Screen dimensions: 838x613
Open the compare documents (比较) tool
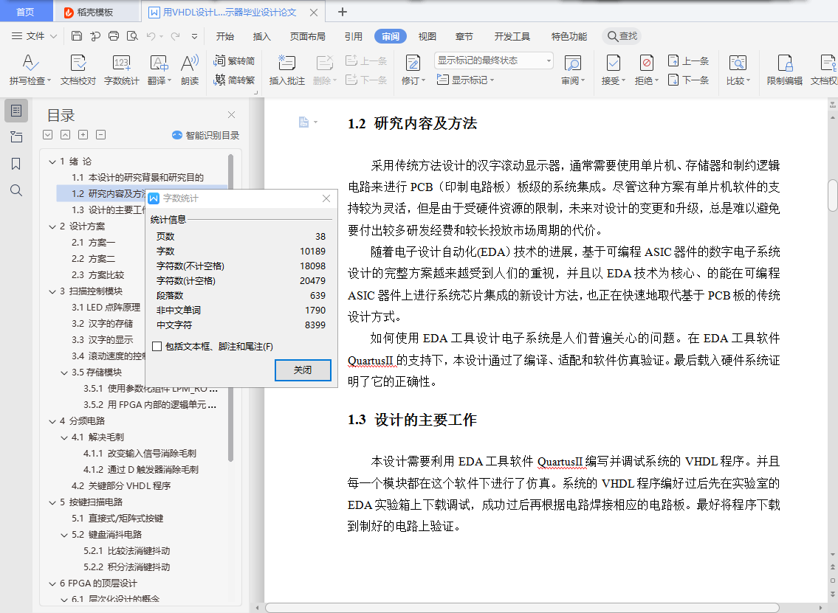738,69
